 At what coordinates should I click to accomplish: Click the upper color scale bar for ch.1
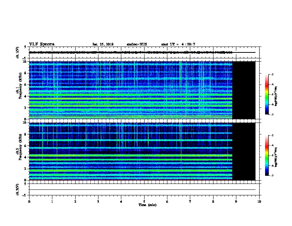tap(267, 95)
